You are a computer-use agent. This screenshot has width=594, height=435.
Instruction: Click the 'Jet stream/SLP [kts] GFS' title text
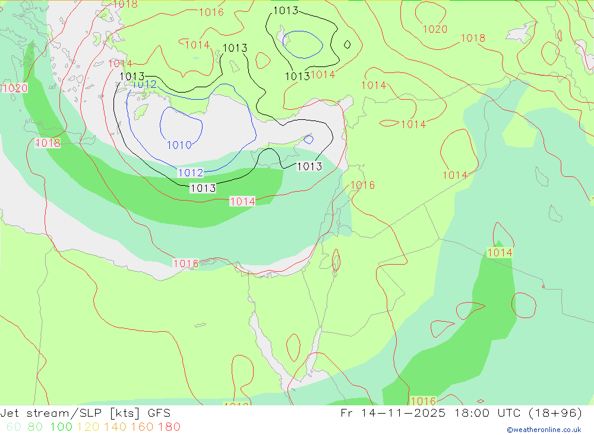coord(85,413)
